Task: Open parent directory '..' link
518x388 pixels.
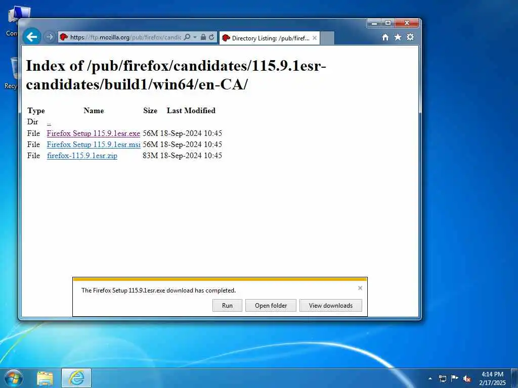Action: pyautogui.click(x=49, y=122)
